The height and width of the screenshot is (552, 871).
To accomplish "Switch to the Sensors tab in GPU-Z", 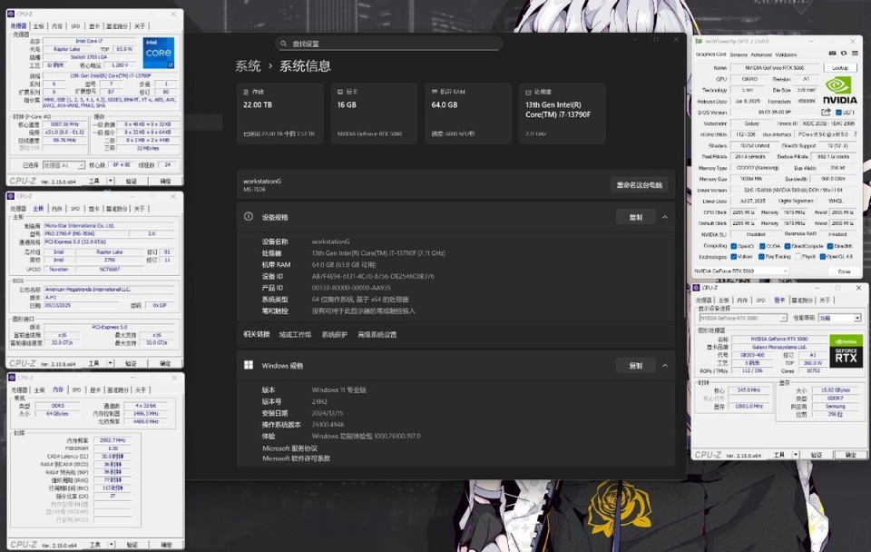I will tap(738, 56).
